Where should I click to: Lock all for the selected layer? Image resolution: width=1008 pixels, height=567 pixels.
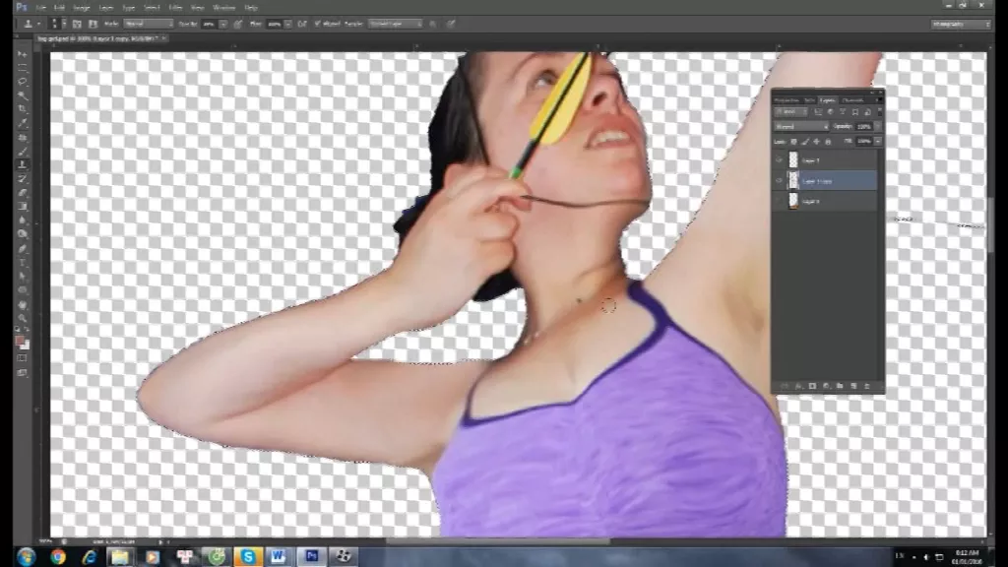pyautogui.click(x=828, y=142)
